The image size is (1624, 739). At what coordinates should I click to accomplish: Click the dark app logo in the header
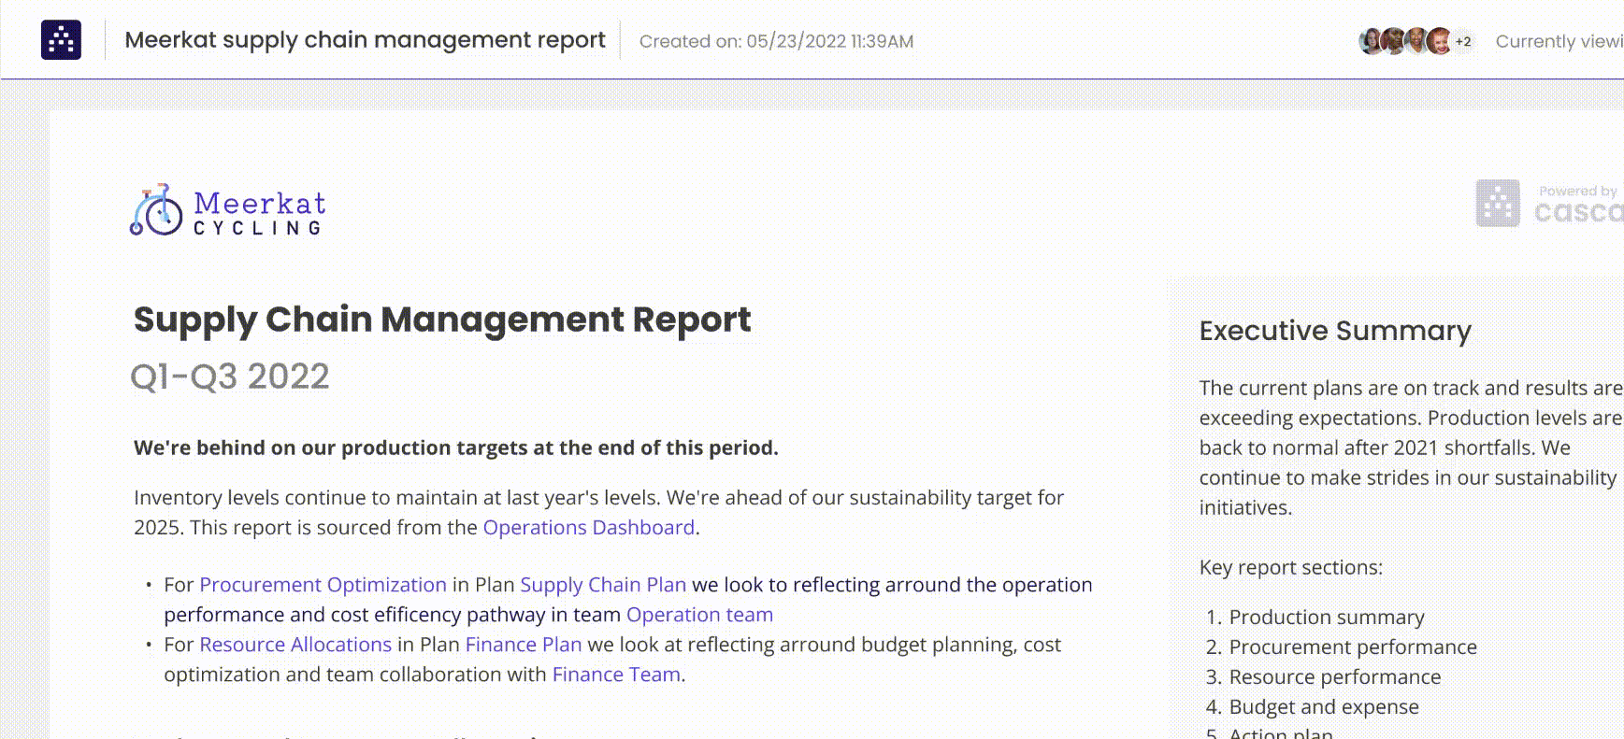61,40
